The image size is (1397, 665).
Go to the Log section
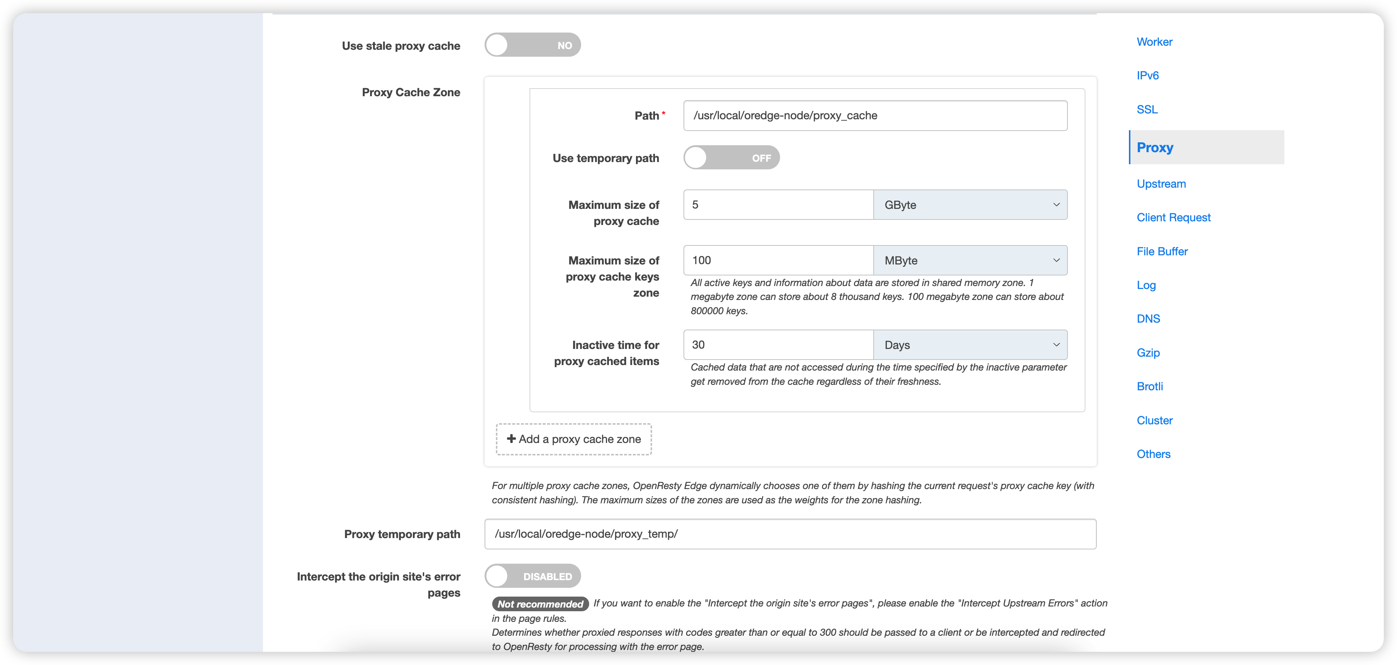click(1146, 285)
